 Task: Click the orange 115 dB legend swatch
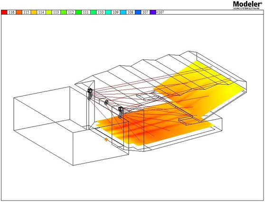point(19,12)
